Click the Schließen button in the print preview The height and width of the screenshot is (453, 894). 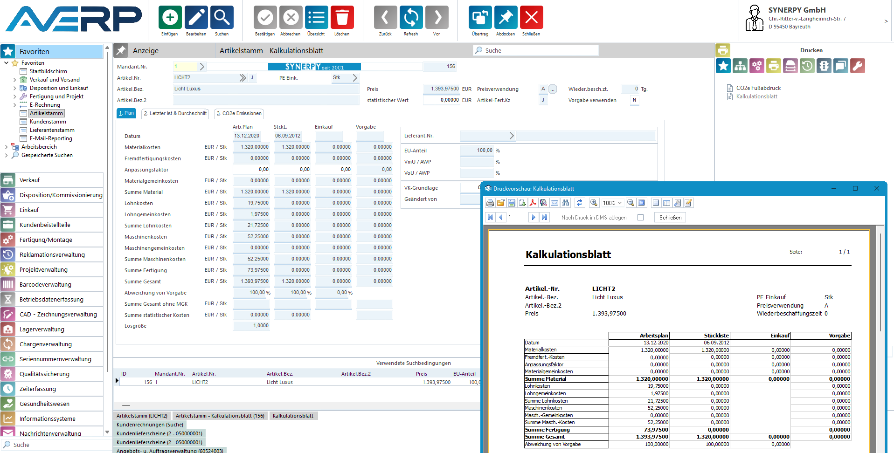coord(670,218)
